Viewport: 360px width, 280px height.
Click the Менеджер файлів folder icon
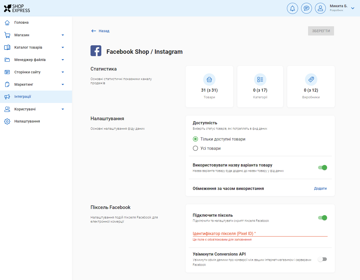coord(7,60)
